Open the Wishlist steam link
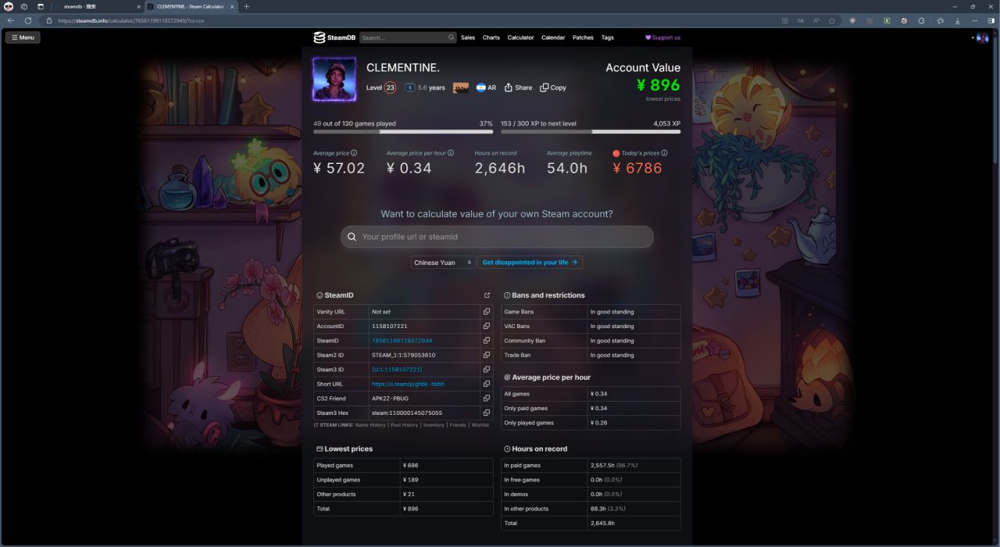Image resolution: width=1000 pixels, height=547 pixels. click(x=480, y=425)
